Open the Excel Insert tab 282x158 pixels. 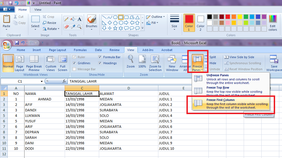tap(37, 50)
